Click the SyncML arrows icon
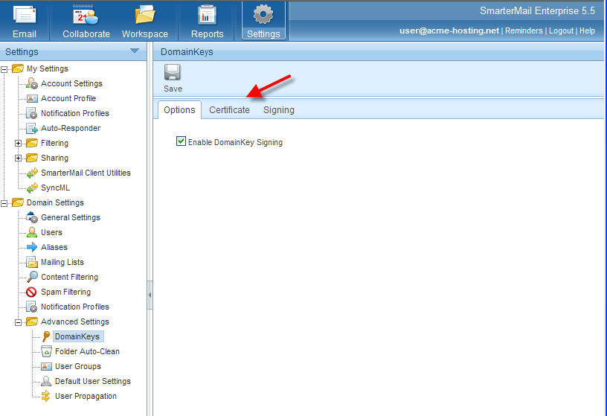 tap(32, 188)
